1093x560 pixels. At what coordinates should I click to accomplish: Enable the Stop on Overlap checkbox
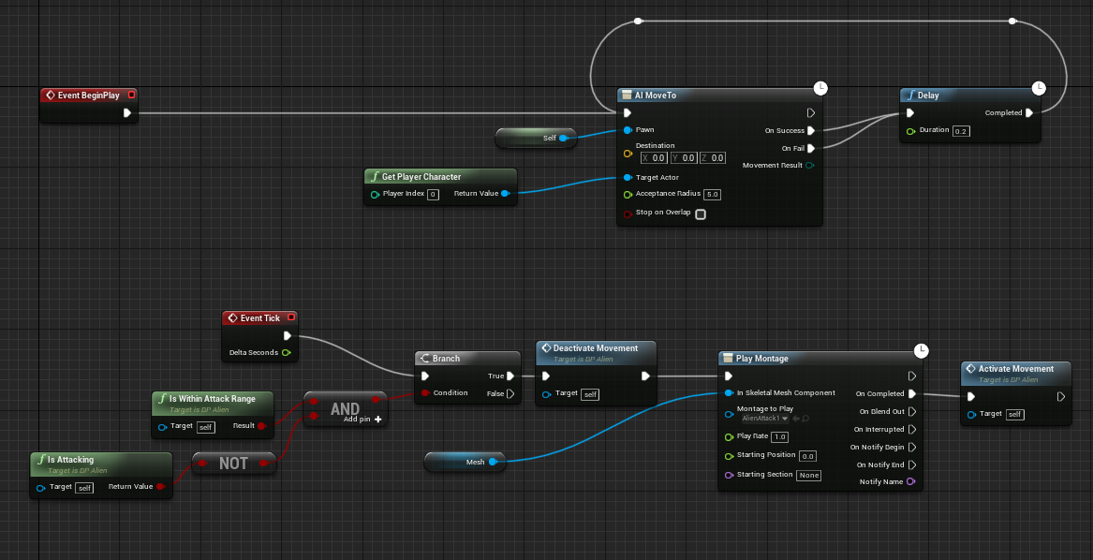pyautogui.click(x=700, y=214)
